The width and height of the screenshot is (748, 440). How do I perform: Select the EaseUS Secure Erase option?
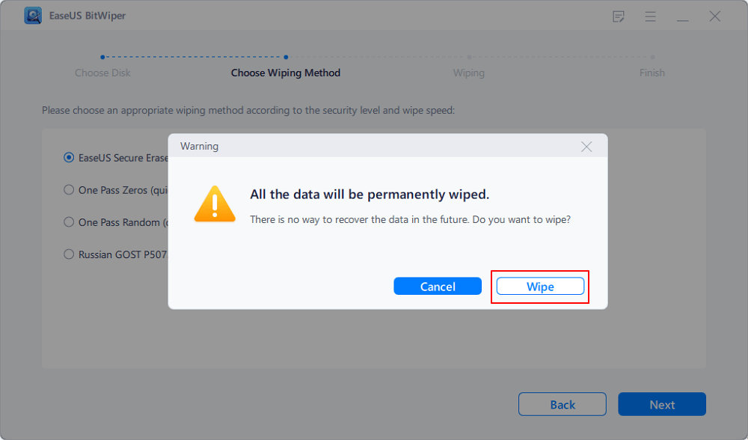[69, 158]
